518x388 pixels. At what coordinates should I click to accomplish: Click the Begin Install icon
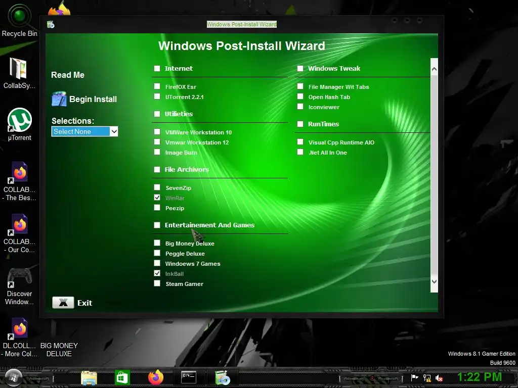click(59, 99)
